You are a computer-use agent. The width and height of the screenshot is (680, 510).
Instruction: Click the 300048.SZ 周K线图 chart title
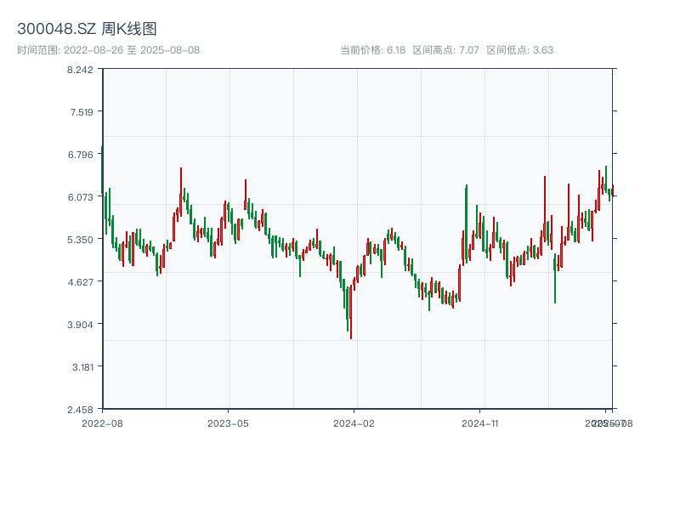pyautogui.click(x=87, y=30)
